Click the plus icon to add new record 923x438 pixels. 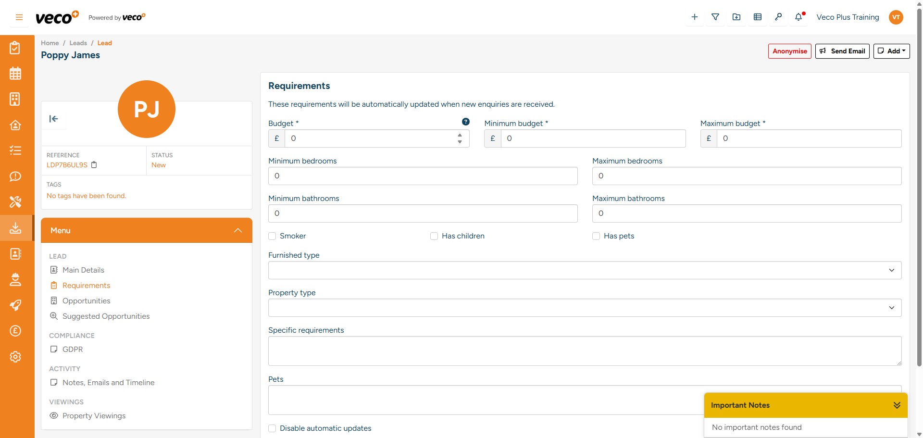click(x=694, y=17)
